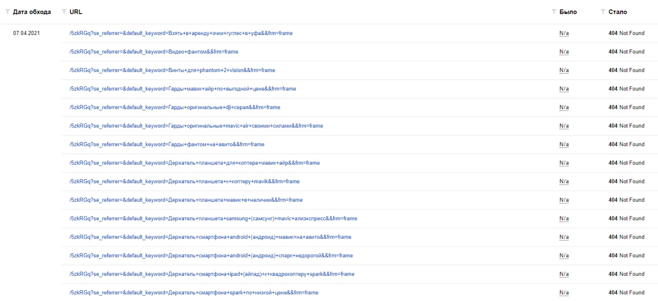Open URL with keyword Взять+в+аренду+очки+гуглес+в+уфа

click(181, 33)
